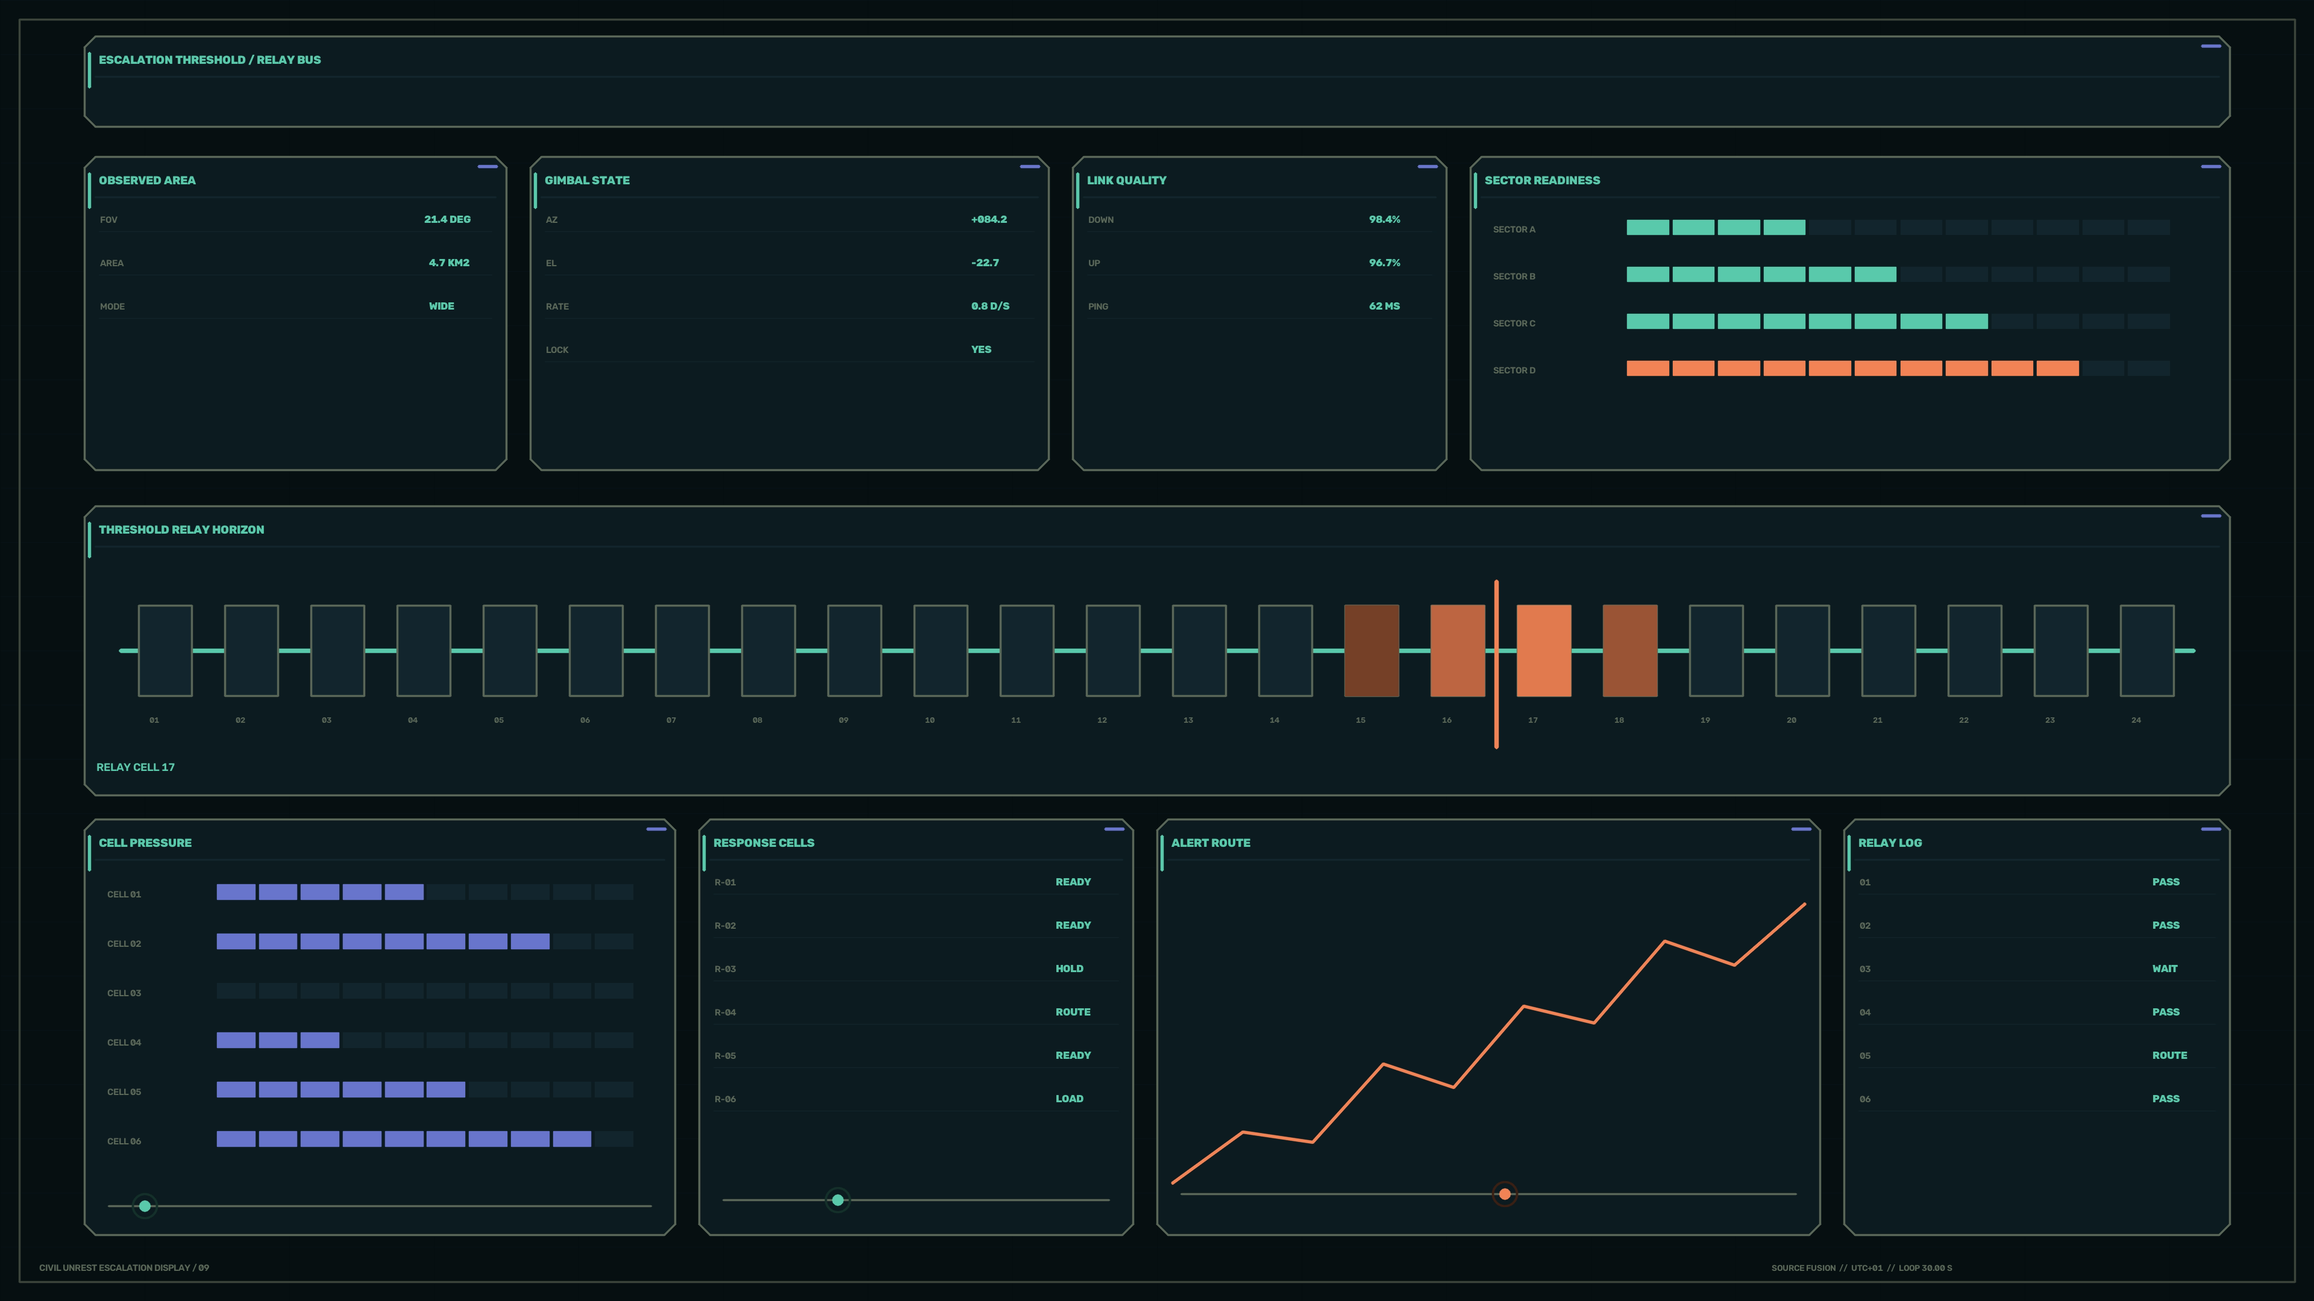Collapse the Cell Pressure panel dash icon
Viewport: 2314px width, 1301px height.
[657, 829]
